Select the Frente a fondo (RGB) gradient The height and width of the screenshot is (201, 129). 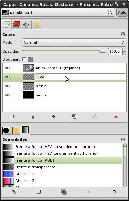click(62, 160)
